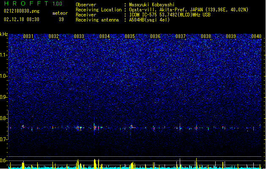Click the meteor echo near 0835

(132, 126)
